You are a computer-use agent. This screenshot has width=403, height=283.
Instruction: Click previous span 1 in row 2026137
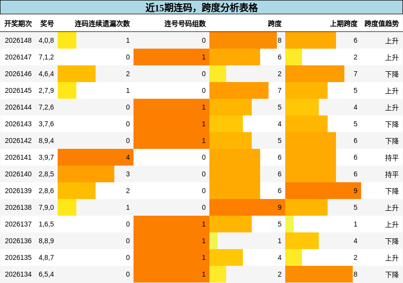pyautogui.click(x=355, y=225)
